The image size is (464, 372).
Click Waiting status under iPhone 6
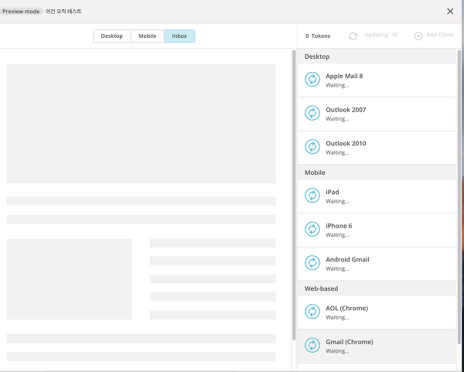click(337, 235)
